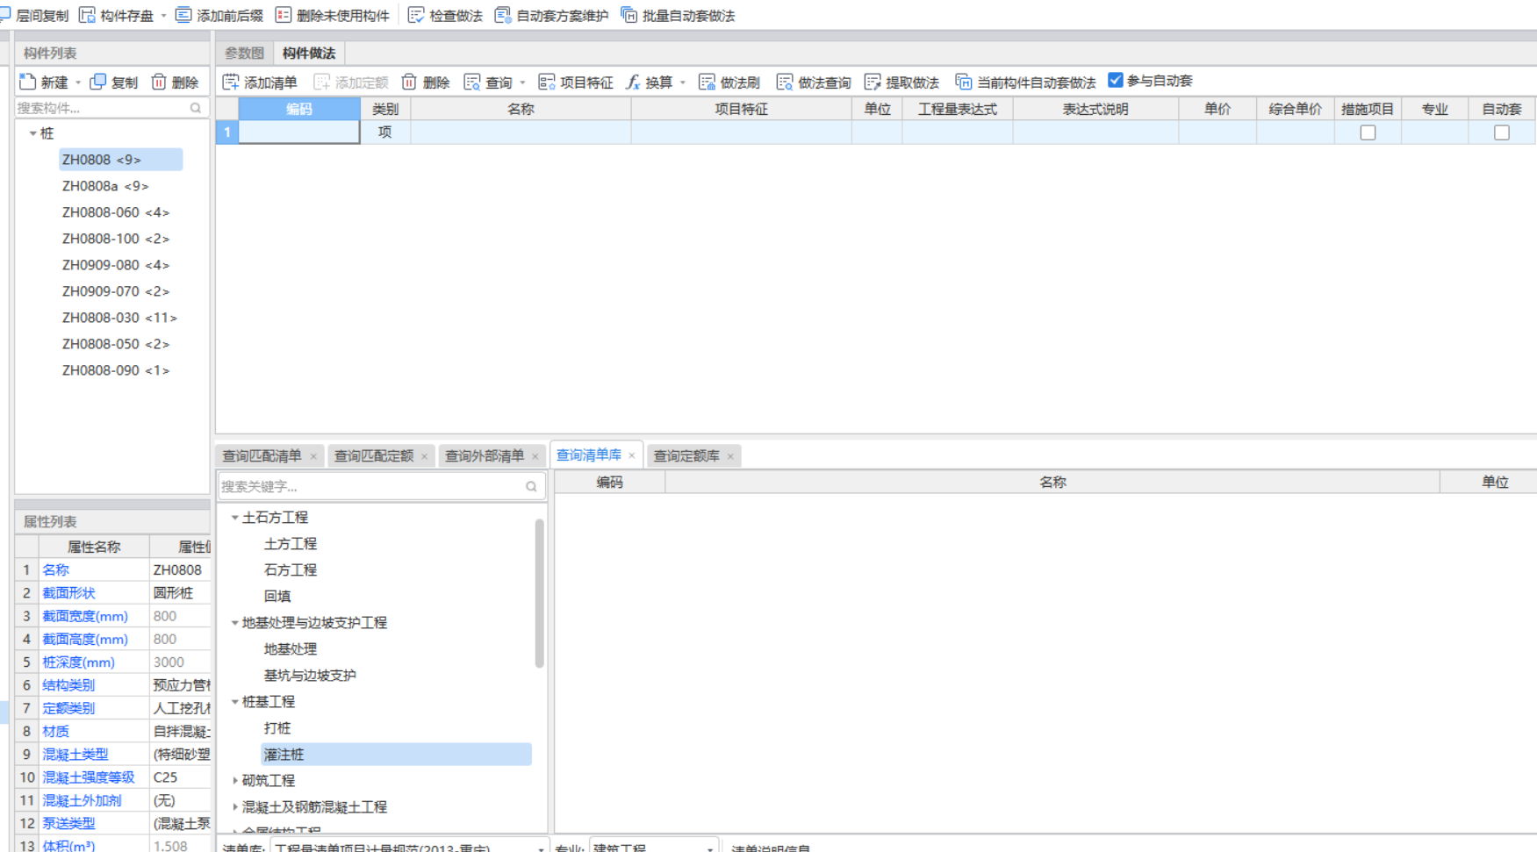Screen dimensions: 1537x852
Task: Open the 查询外部清单 tab
Action: [x=485, y=455]
